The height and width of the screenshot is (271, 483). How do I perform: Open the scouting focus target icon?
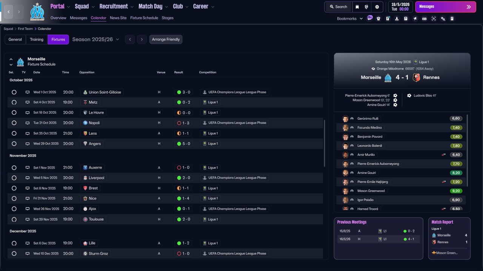click(x=434, y=18)
